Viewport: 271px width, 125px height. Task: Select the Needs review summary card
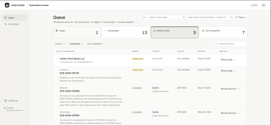click(x=175, y=33)
